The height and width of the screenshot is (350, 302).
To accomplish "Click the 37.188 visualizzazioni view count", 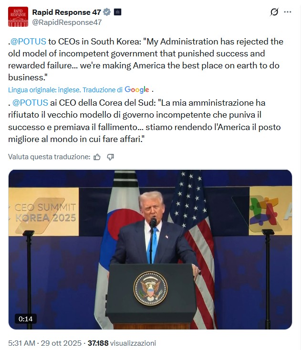I will click(x=121, y=343).
